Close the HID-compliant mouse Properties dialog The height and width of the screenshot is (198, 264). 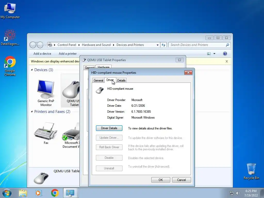(x=188, y=72)
